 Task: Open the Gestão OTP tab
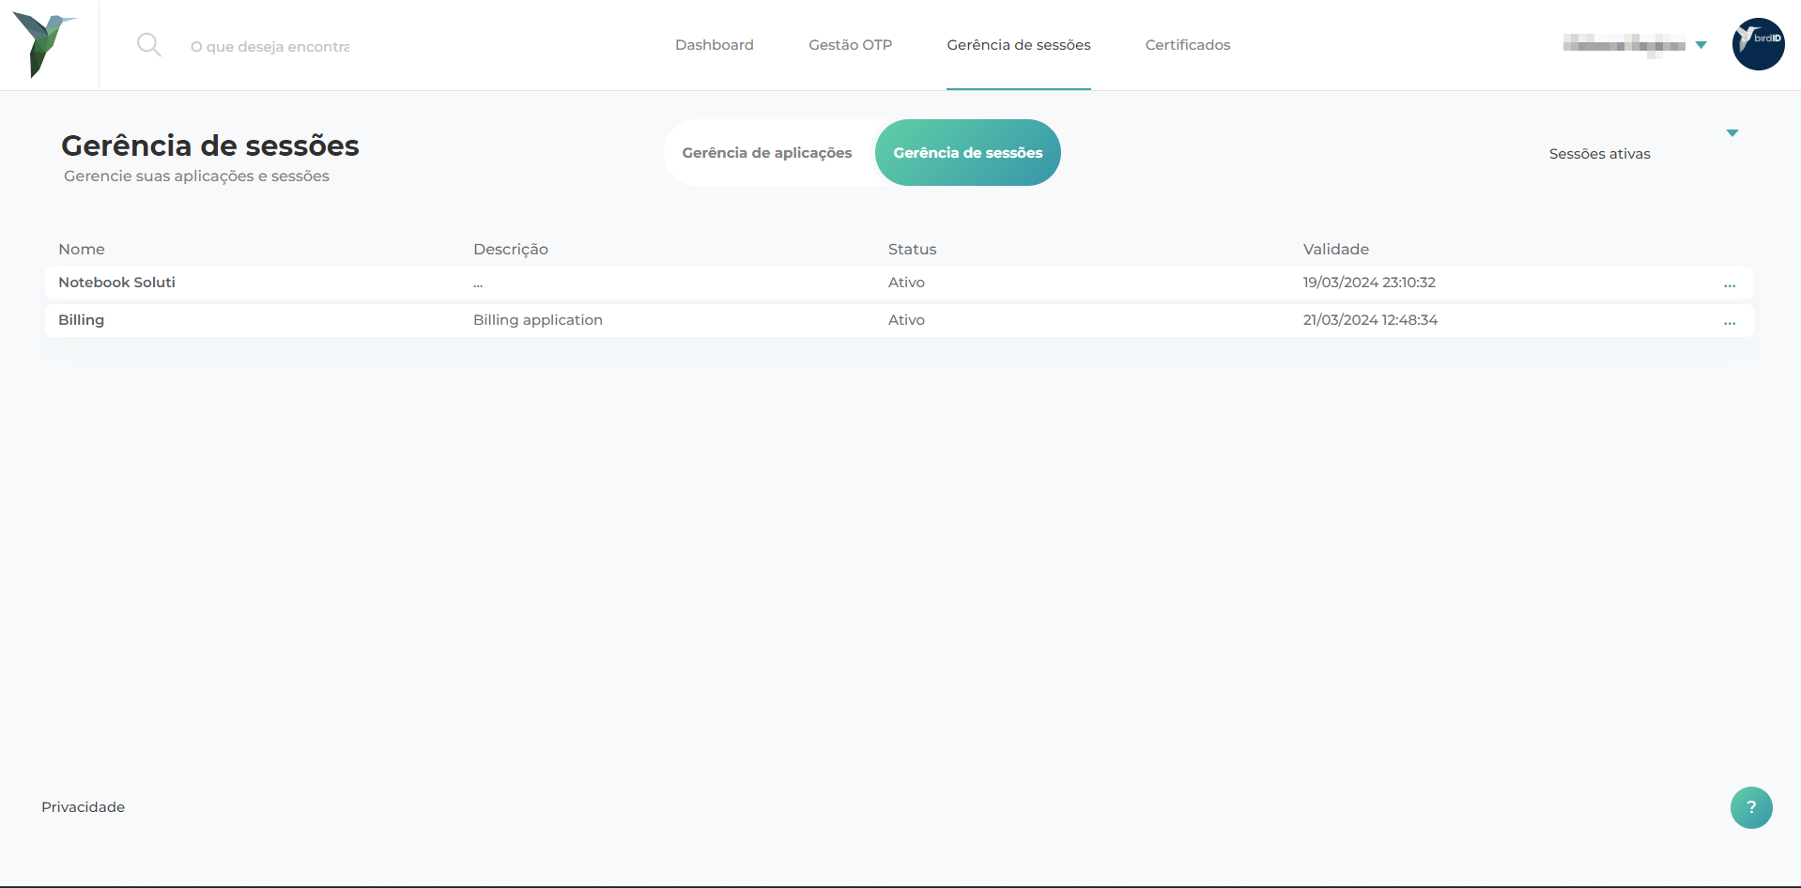[850, 45]
